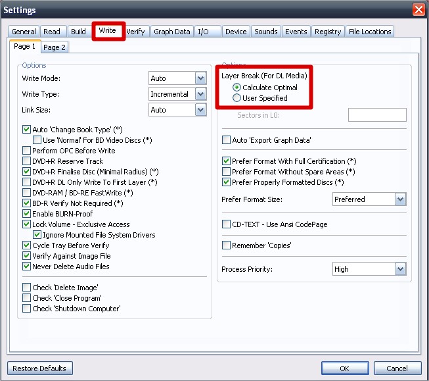Enable 'Perform OPC Before Write' checkbox
429x381 pixels.
(x=27, y=151)
